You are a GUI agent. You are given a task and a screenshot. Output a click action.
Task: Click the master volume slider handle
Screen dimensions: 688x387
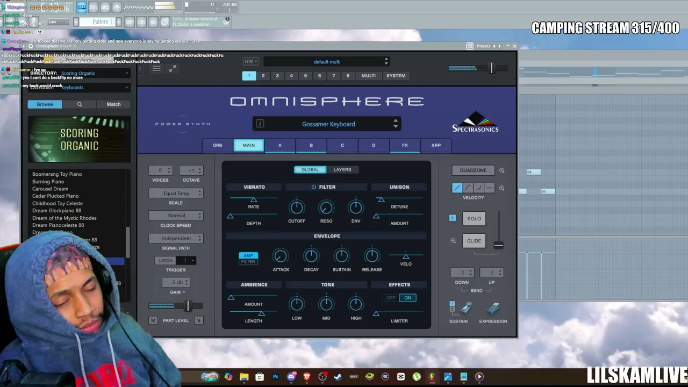click(491, 68)
